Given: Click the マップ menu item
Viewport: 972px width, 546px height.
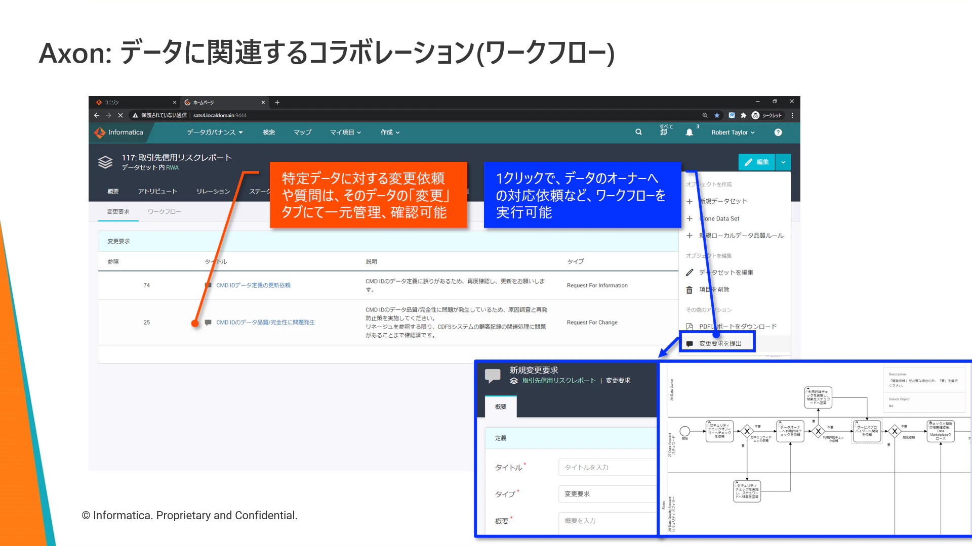Looking at the screenshot, I should (302, 132).
